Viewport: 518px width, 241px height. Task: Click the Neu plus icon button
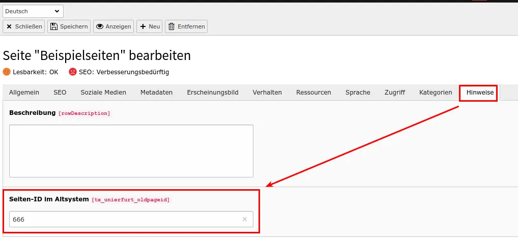tap(149, 26)
